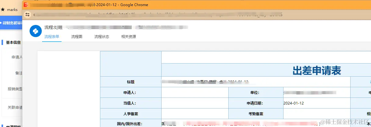Click the blue workflow logo icon
The width and height of the screenshot is (371, 127).
[x=35, y=31]
